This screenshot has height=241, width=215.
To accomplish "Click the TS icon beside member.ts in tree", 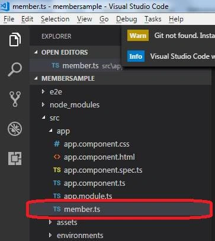I will (x=57, y=209).
